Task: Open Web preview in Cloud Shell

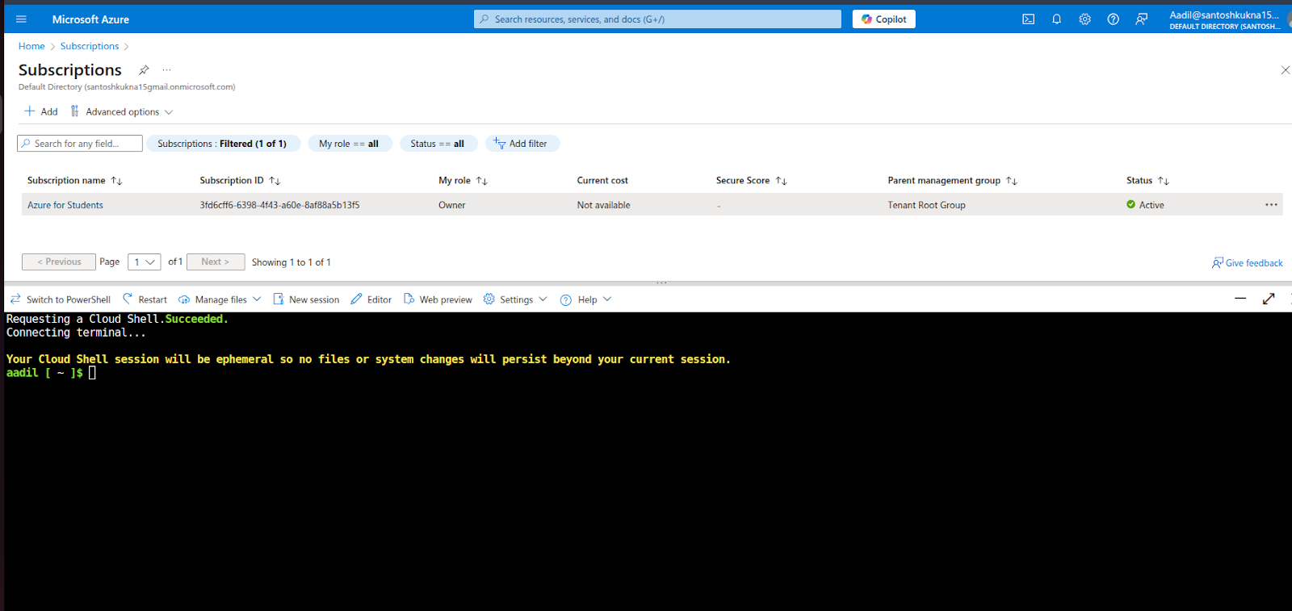Action: point(438,299)
